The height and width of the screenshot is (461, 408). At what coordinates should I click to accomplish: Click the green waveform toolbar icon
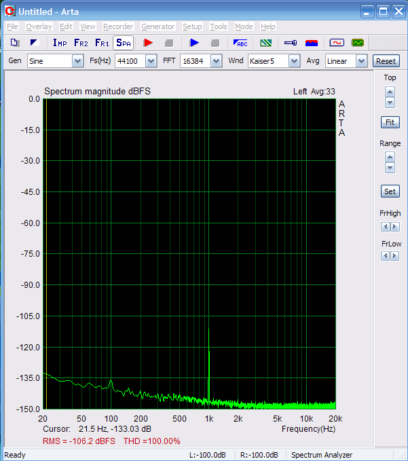(x=358, y=43)
